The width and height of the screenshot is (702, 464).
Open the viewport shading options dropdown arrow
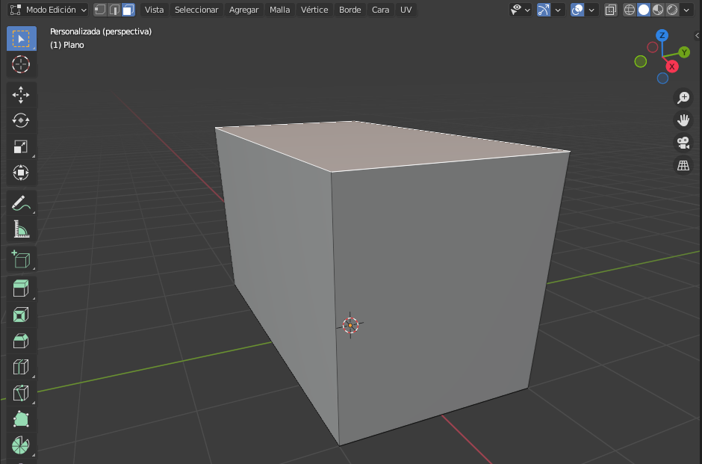click(x=686, y=10)
